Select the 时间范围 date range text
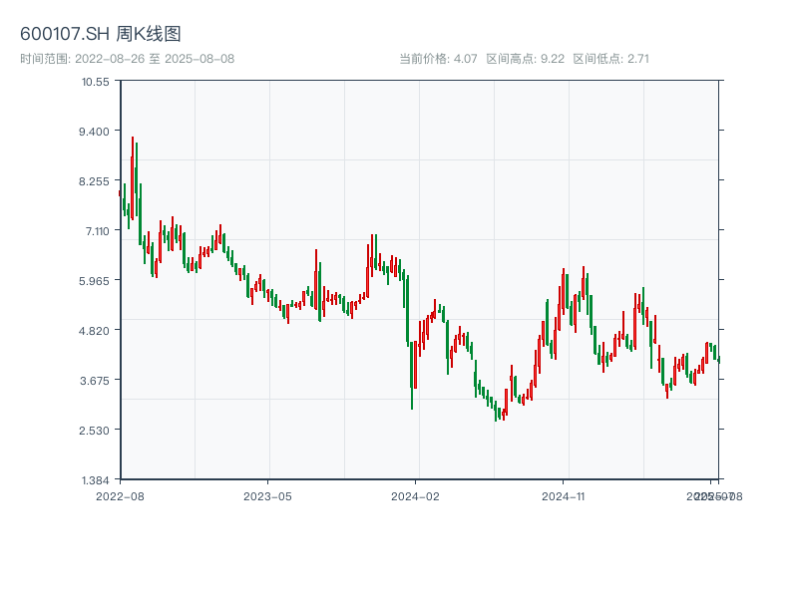The image size is (798, 598). click(127, 59)
